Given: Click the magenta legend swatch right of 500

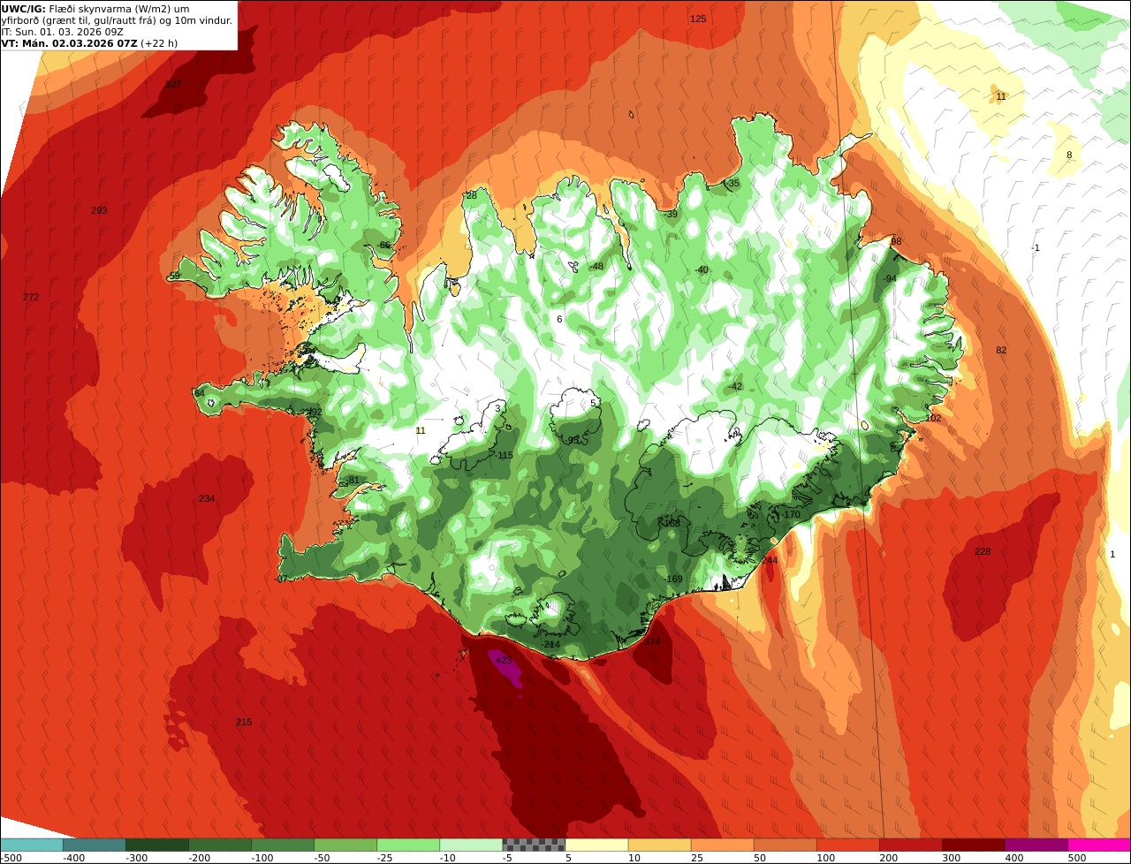Looking at the screenshot, I should tap(1099, 845).
